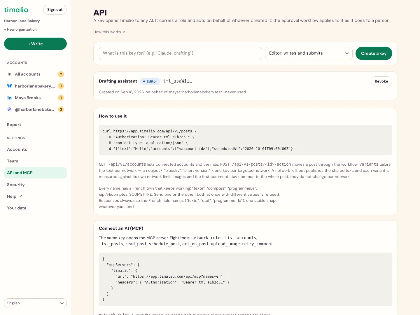
Task: Select the harborlanebakery Bluesky account
Action: coord(35,86)
